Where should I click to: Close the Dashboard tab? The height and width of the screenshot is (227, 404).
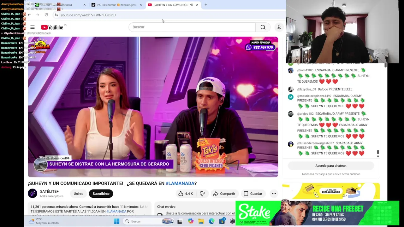84,5
